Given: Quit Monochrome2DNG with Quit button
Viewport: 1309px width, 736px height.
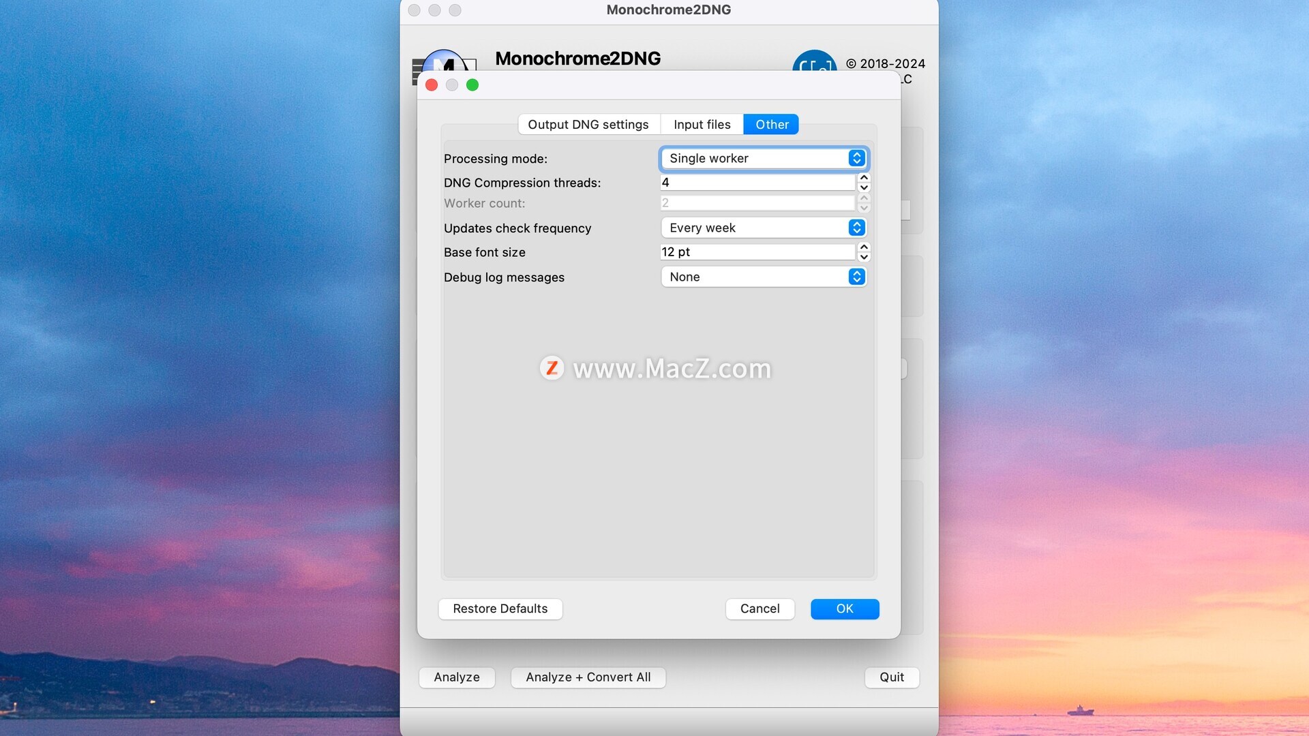Looking at the screenshot, I should click(x=892, y=677).
